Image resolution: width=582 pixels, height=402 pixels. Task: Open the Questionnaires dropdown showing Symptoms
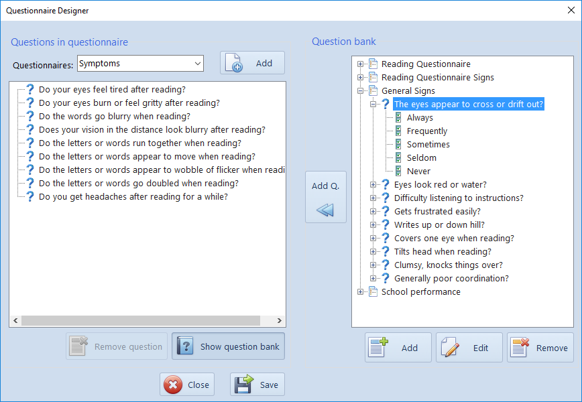click(x=197, y=64)
